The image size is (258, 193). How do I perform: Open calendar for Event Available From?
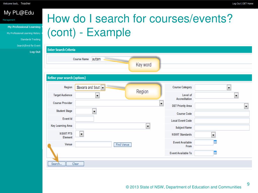[215, 142]
